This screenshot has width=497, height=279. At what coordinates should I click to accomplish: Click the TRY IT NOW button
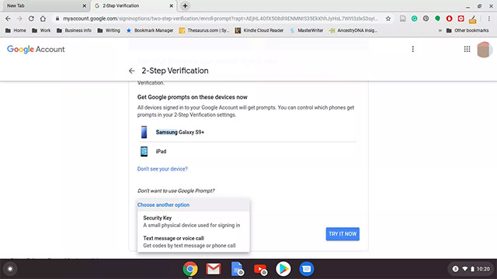(x=342, y=234)
